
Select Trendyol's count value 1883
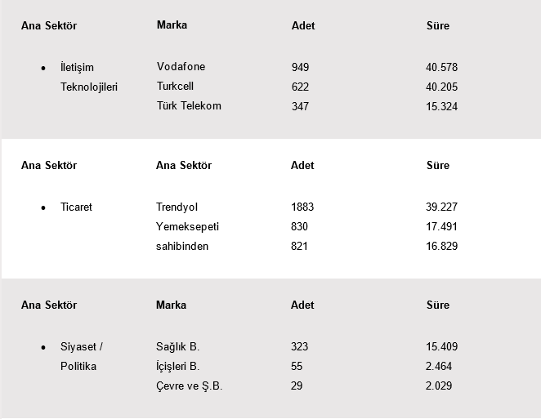(302, 207)
